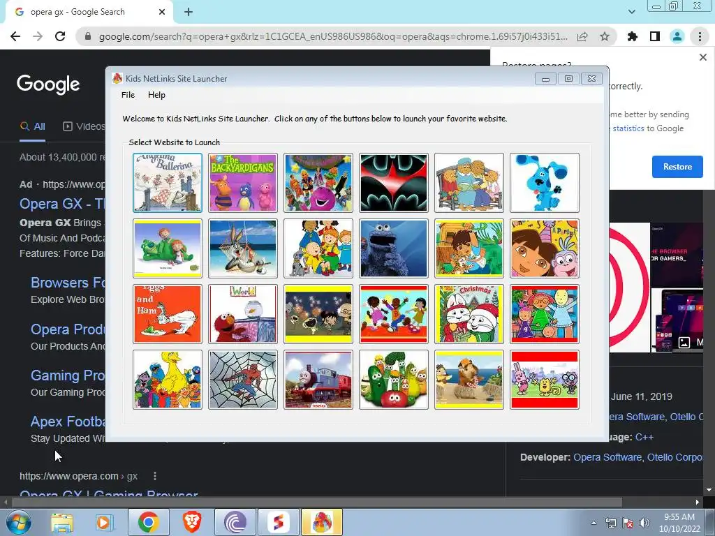The height and width of the screenshot is (536, 715).
Task: Launch the Green Eggs and Ham button
Action: 168,314
